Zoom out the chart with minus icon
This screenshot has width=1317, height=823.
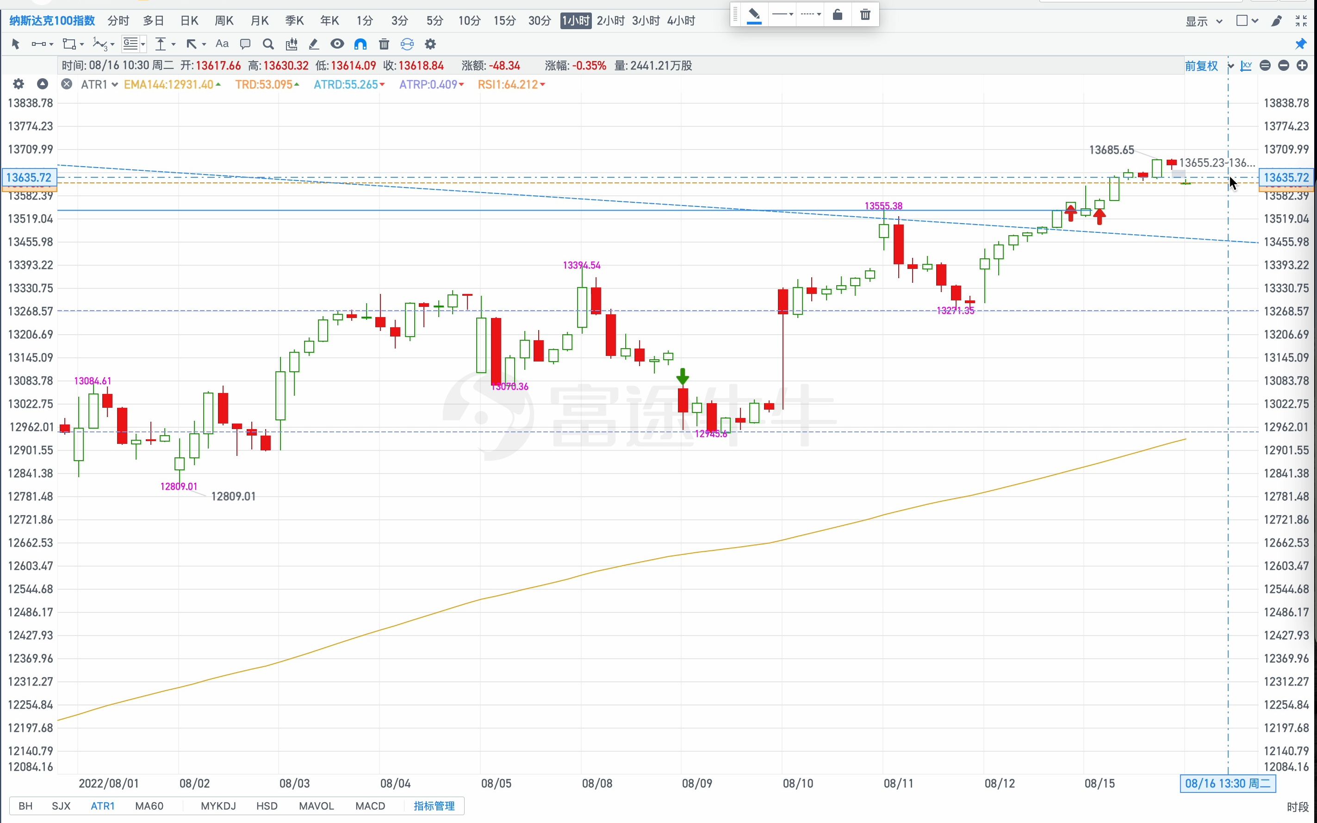1284,65
